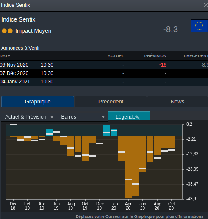Screen dimensions: 208x219
Task: Click the Impact Moyen label
Action: tap(33, 31)
